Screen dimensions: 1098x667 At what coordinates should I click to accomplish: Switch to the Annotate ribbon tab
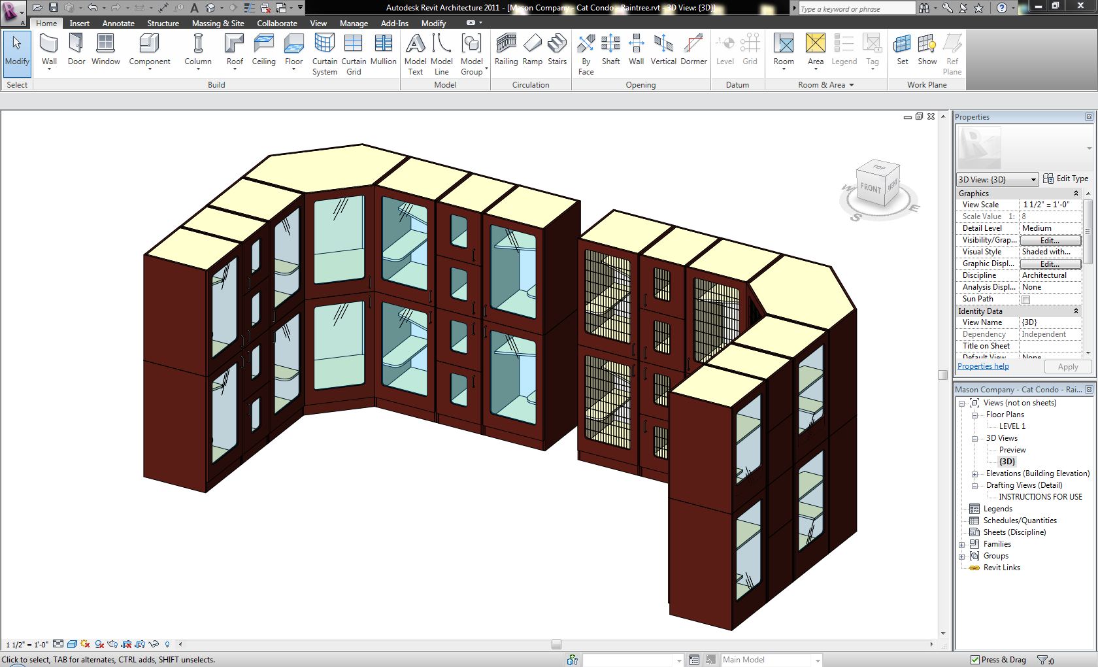[118, 23]
